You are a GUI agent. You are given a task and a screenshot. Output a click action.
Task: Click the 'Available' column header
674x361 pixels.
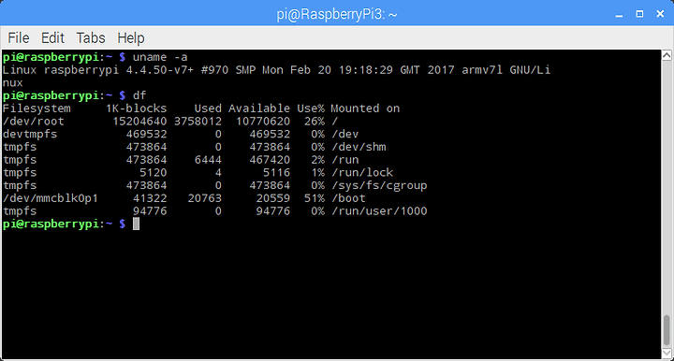[x=259, y=108]
